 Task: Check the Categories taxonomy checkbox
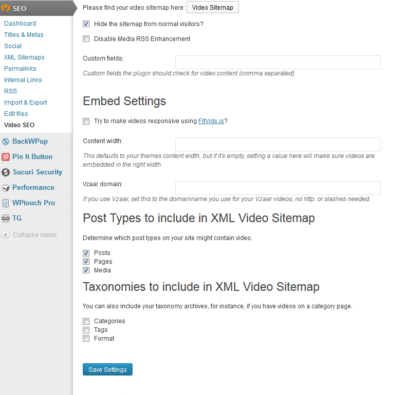tap(86, 321)
